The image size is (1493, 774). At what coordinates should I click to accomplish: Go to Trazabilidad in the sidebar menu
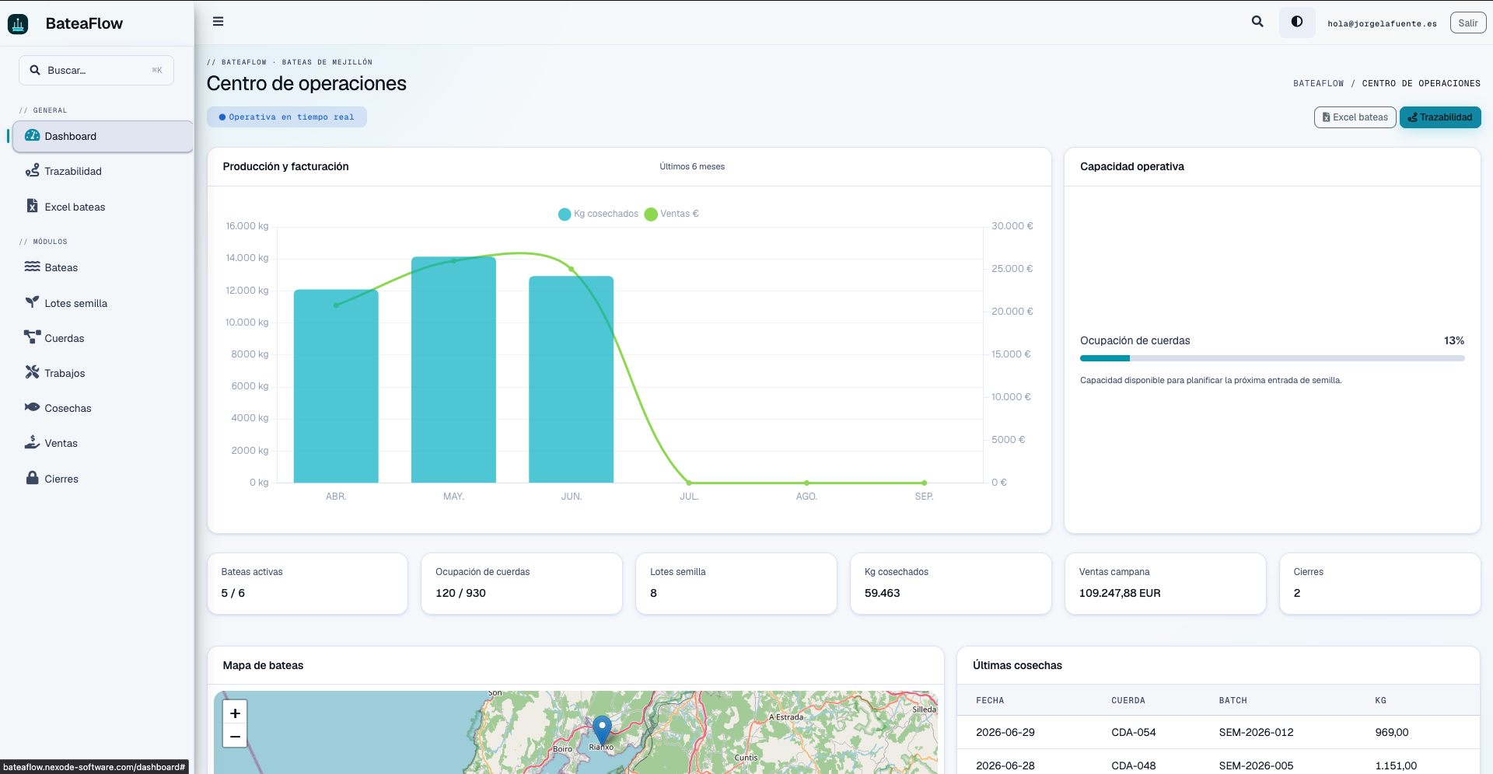103,171
